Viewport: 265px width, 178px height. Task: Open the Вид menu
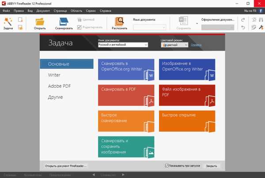coord(30,11)
